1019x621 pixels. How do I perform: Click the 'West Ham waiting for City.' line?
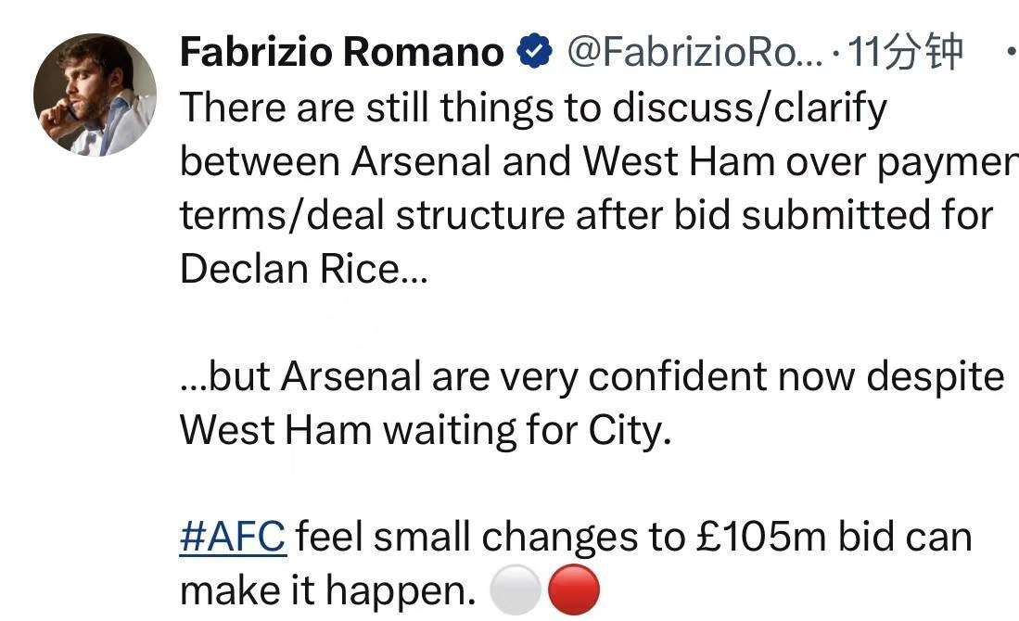pyautogui.click(x=425, y=430)
